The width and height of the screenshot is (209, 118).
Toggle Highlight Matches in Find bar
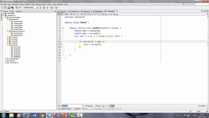click(111, 106)
